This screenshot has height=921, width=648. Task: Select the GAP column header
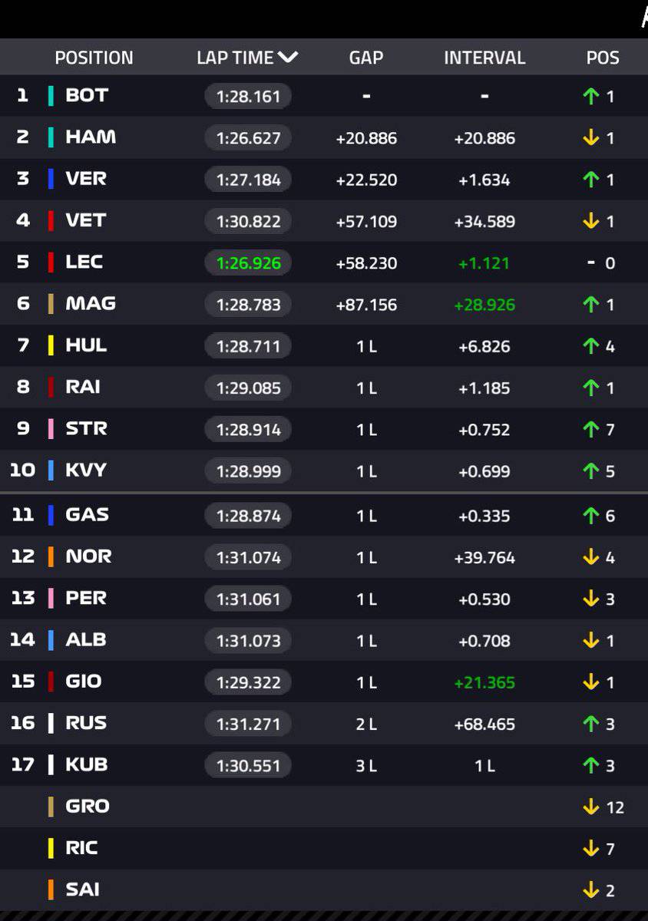point(366,58)
